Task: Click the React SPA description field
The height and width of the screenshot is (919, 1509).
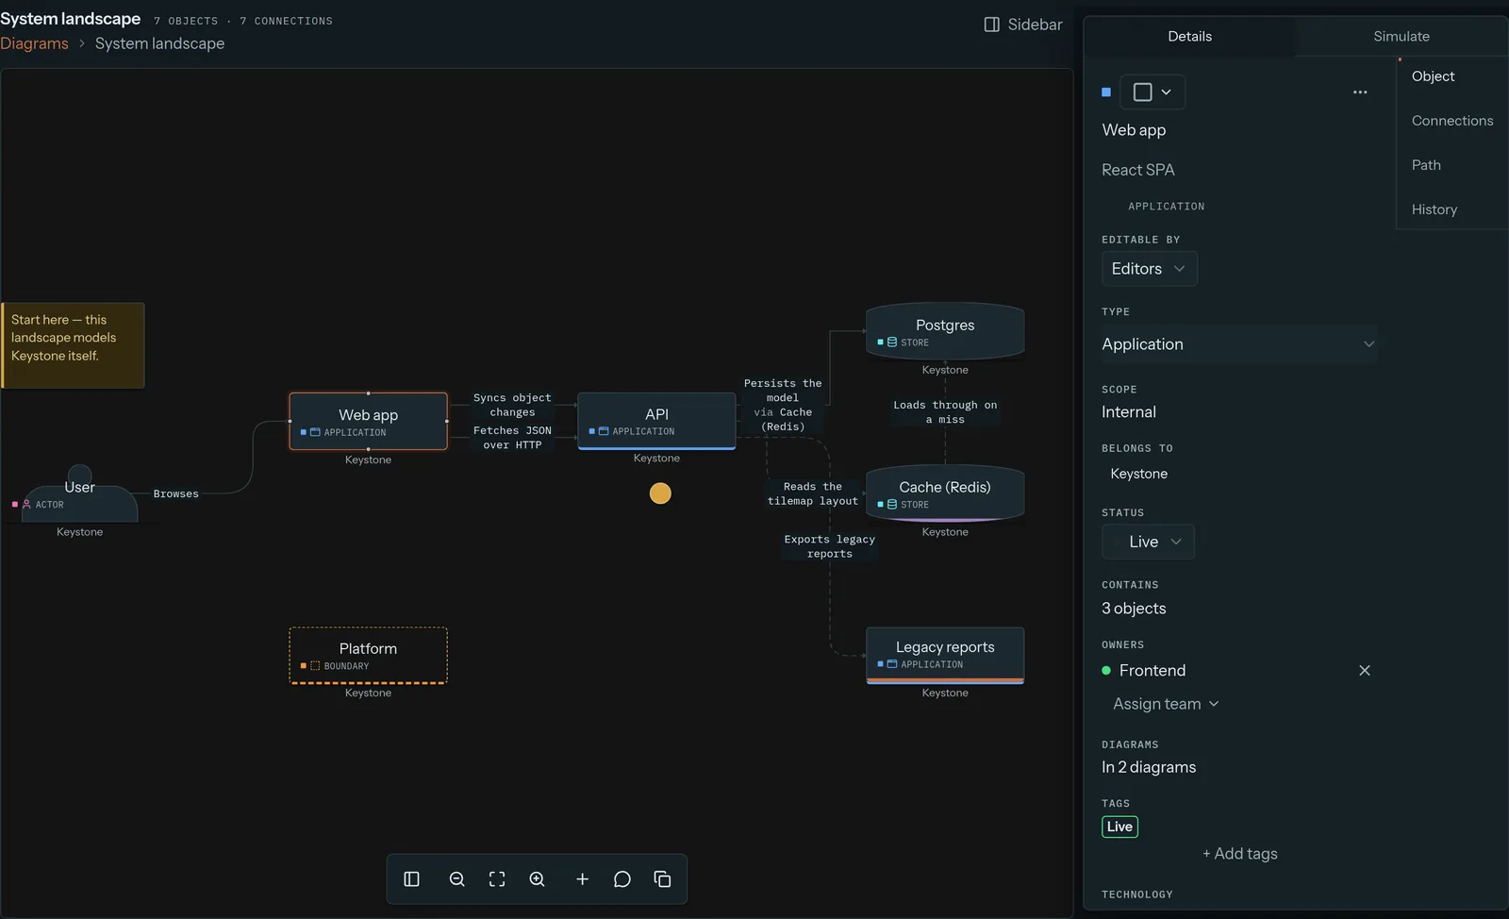Action: pyautogui.click(x=1138, y=170)
